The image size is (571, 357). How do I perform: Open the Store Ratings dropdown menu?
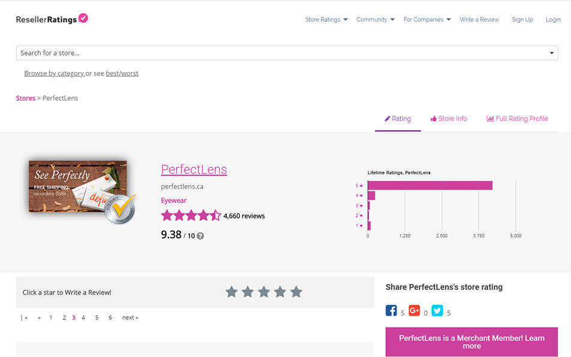(x=326, y=19)
